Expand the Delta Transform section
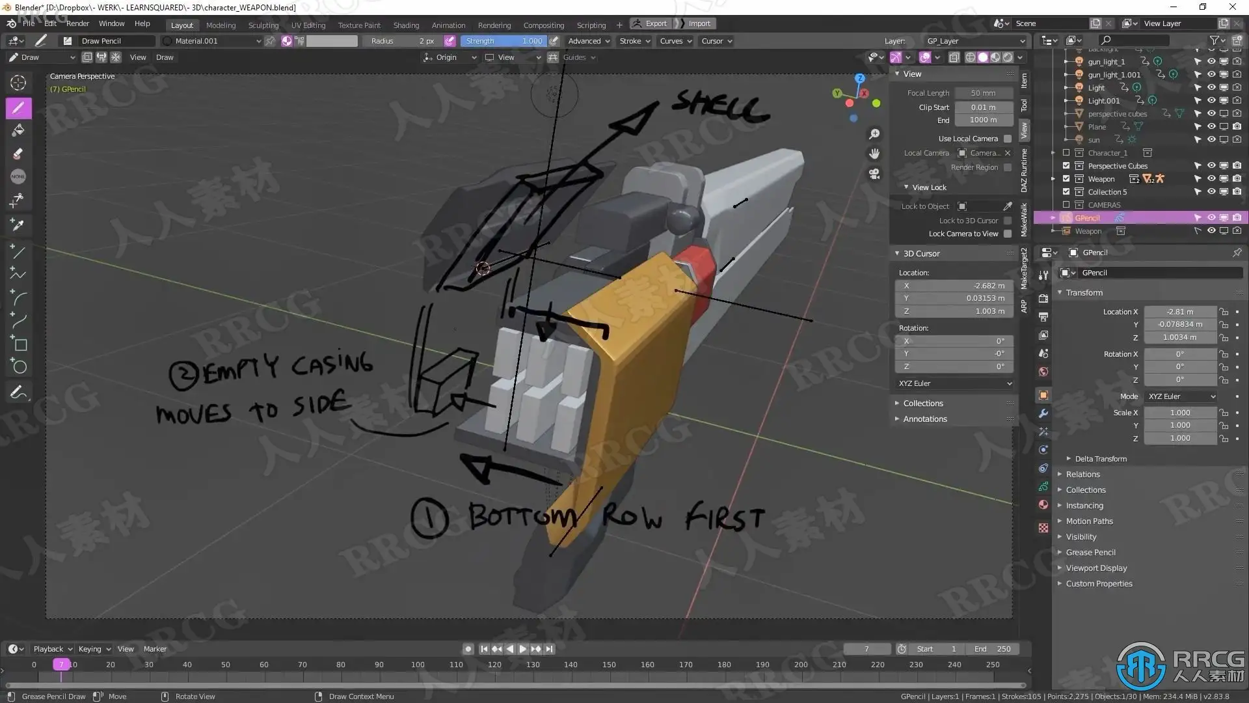 tap(1100, 459)
